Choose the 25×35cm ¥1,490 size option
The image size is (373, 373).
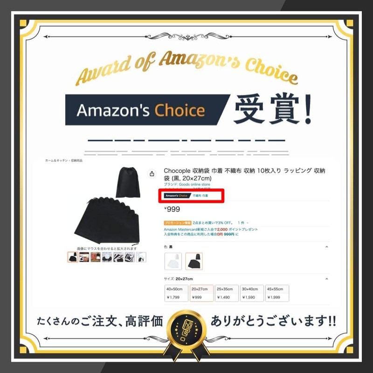pyautogui.click(x=227, y=293)
